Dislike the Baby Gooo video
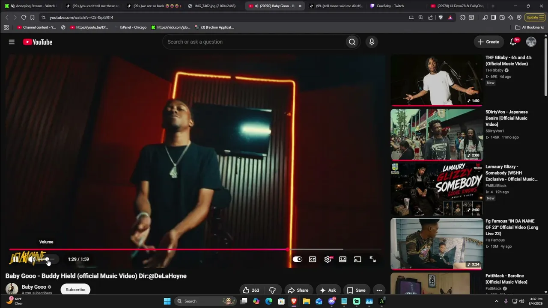The width and height of the screenshot is (548, 308). click(x=272, y=290)
